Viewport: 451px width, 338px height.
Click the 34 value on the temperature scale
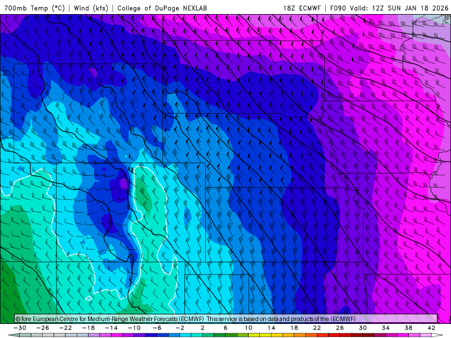click(x=386, y=328)
